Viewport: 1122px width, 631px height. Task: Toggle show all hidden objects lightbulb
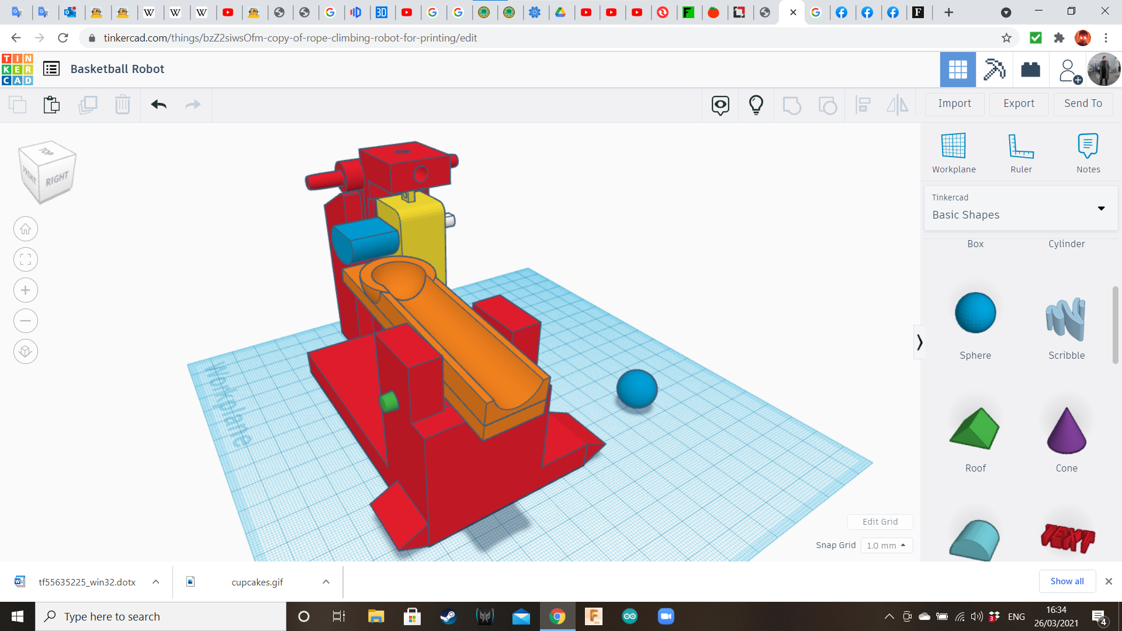pos(756,105)
